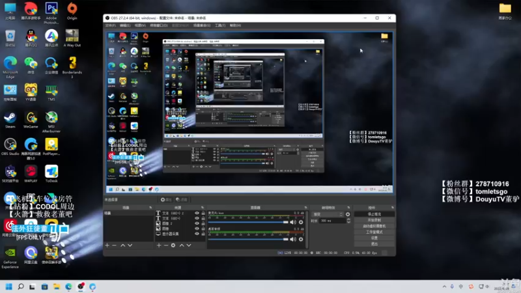Add a new source with plus icon

tap(159, 245)
